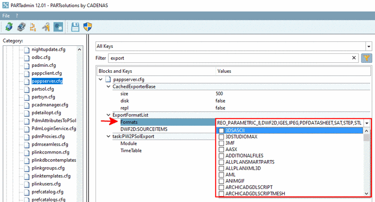Select pdetailopt.cfg in category list
The image size is (375, 202).
tap(46, 113)
